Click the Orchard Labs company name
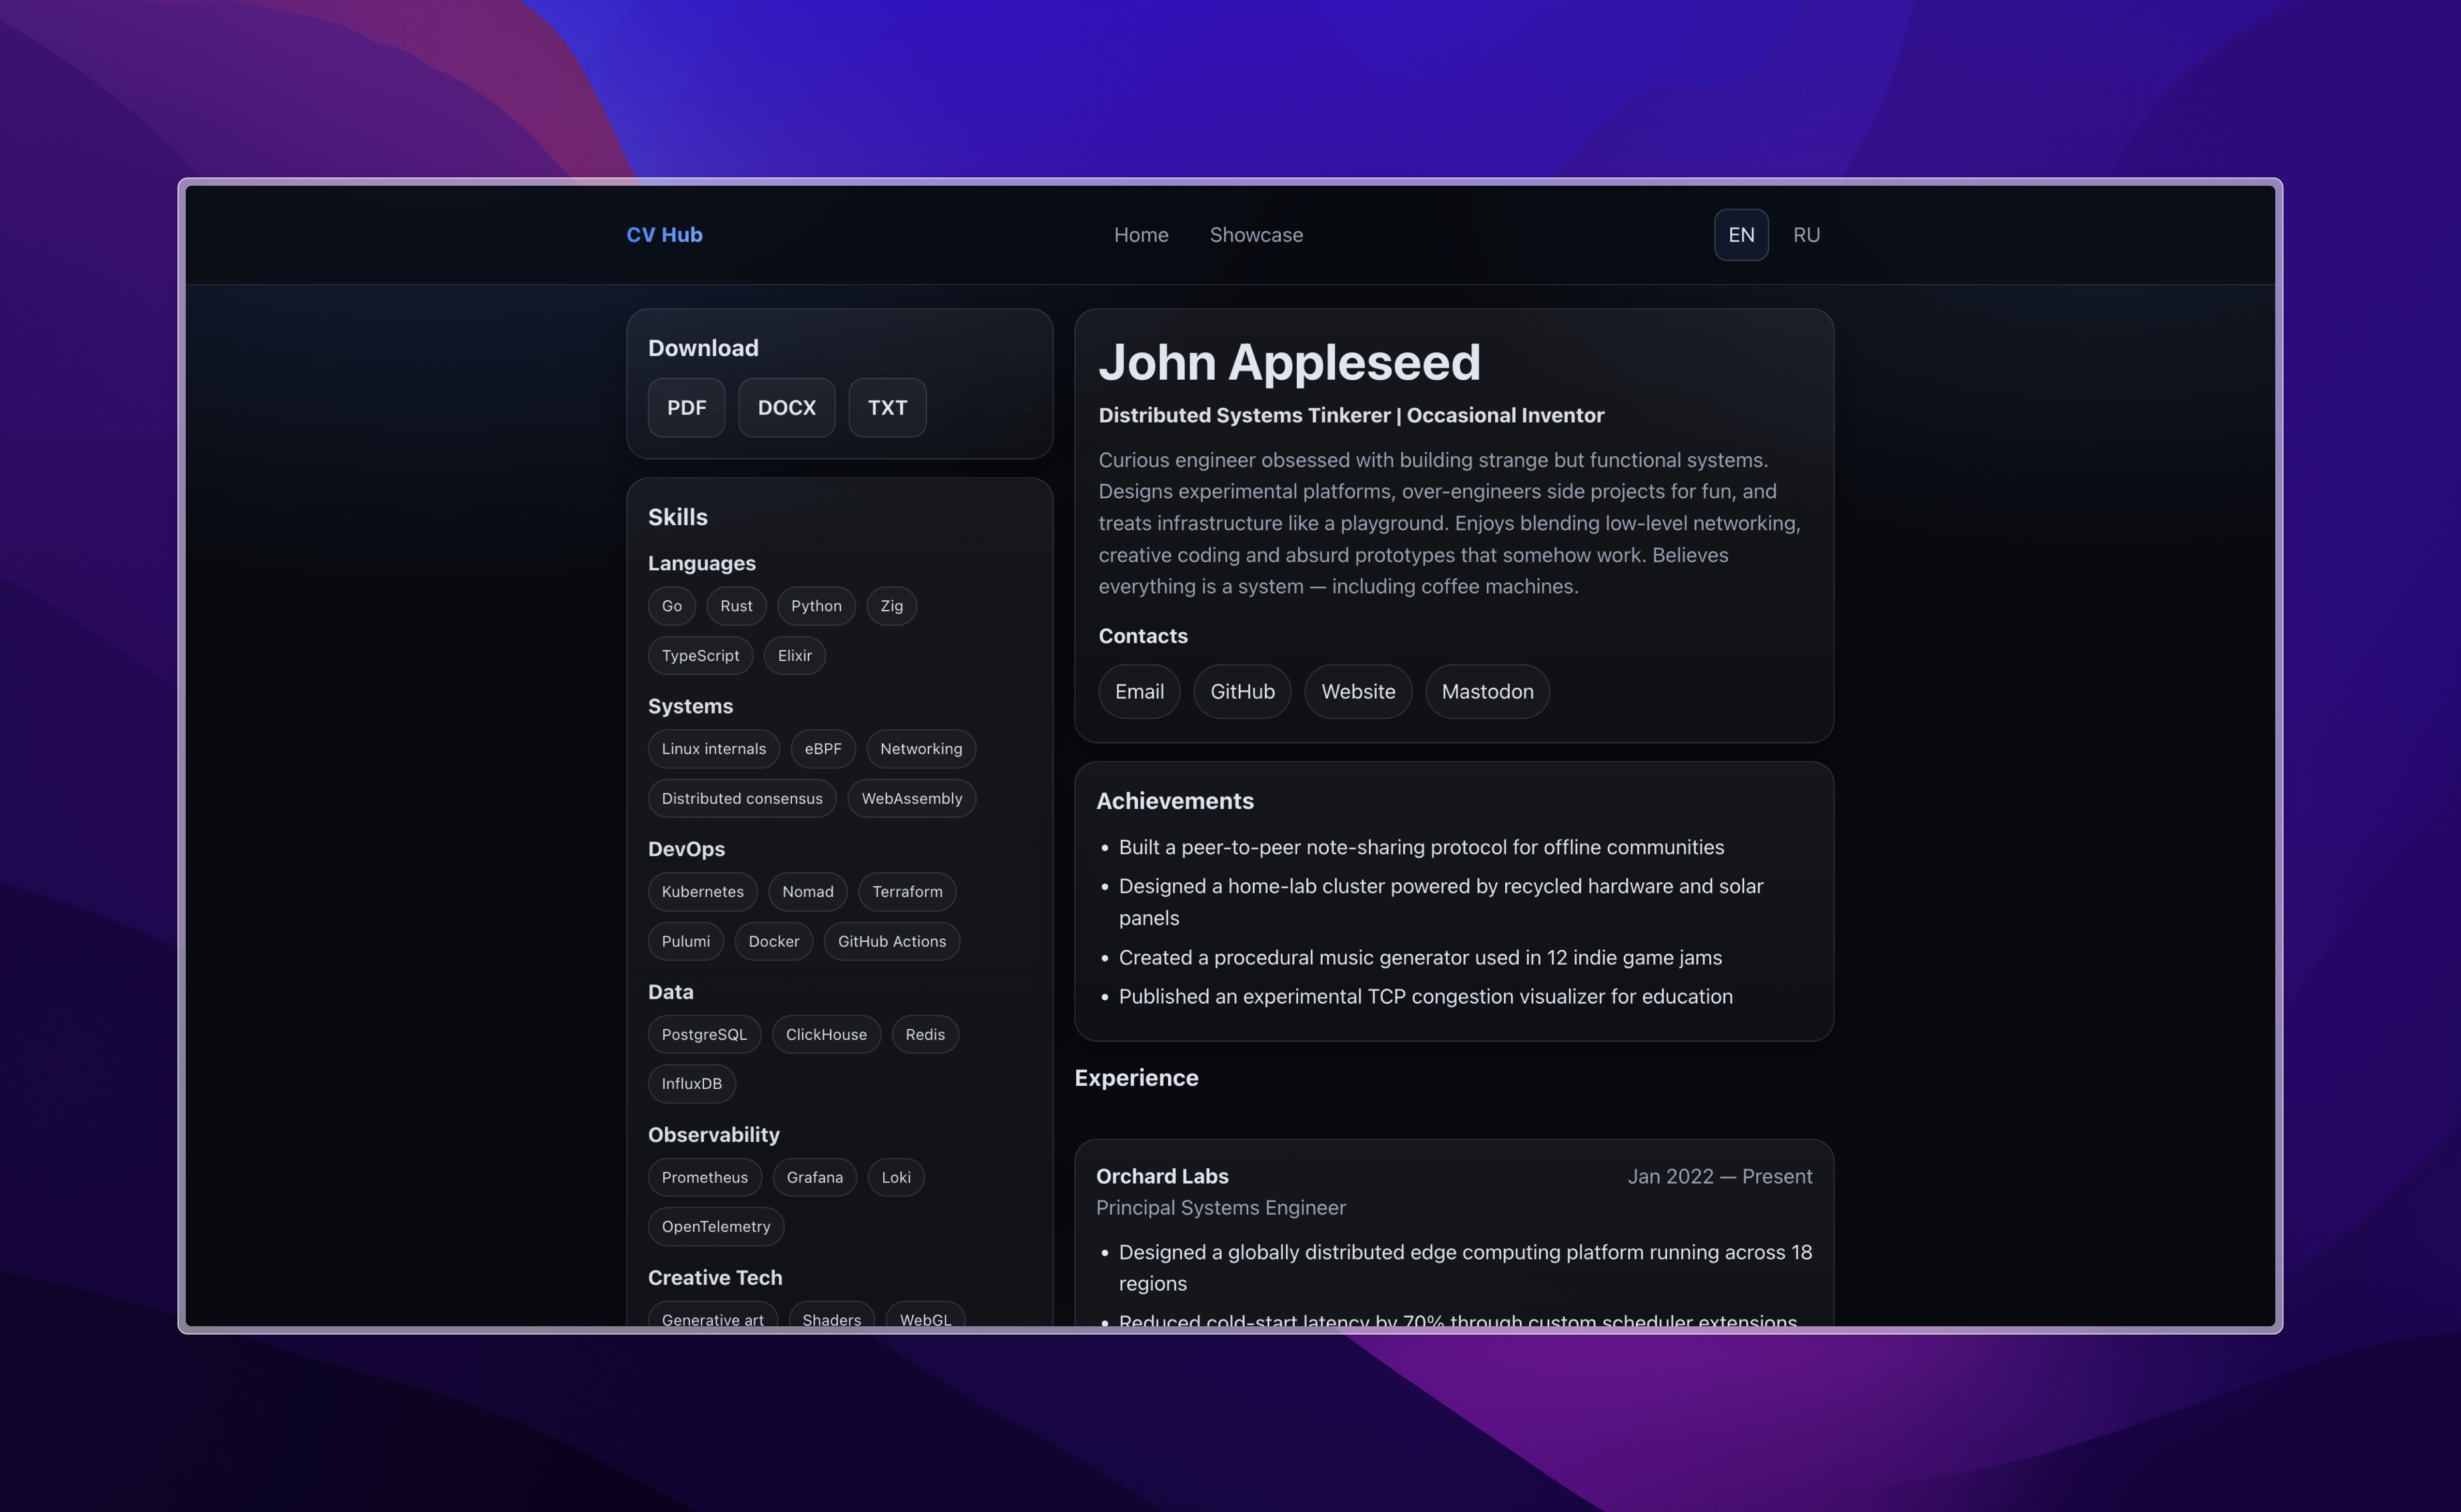Image resolution: width=2461 pixels, height=1512 pixels. pyautogui.click(x=1162, y=1177)
